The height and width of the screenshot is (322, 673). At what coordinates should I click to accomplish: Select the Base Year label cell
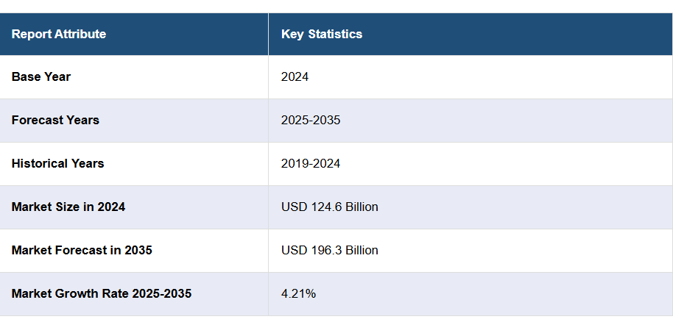coord(41,76)
